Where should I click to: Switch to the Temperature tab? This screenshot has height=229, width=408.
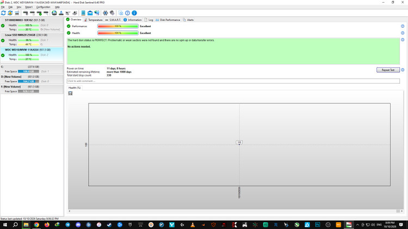(93, 20)
